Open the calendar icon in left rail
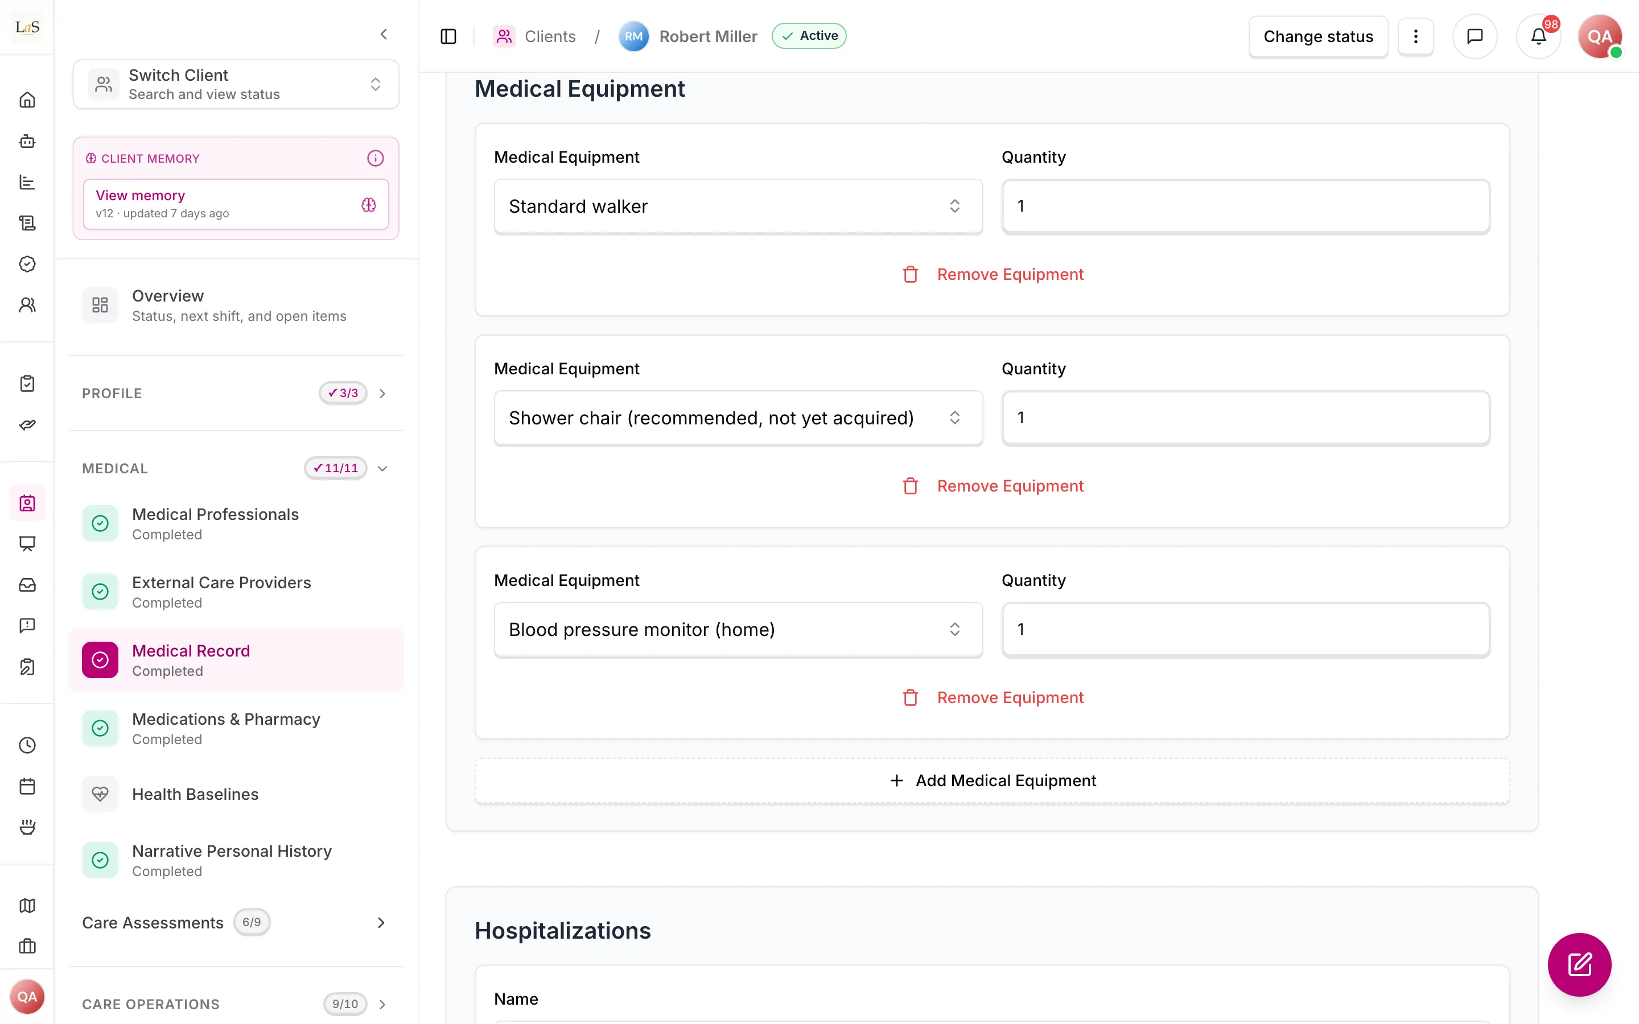 tap(27, 786)
